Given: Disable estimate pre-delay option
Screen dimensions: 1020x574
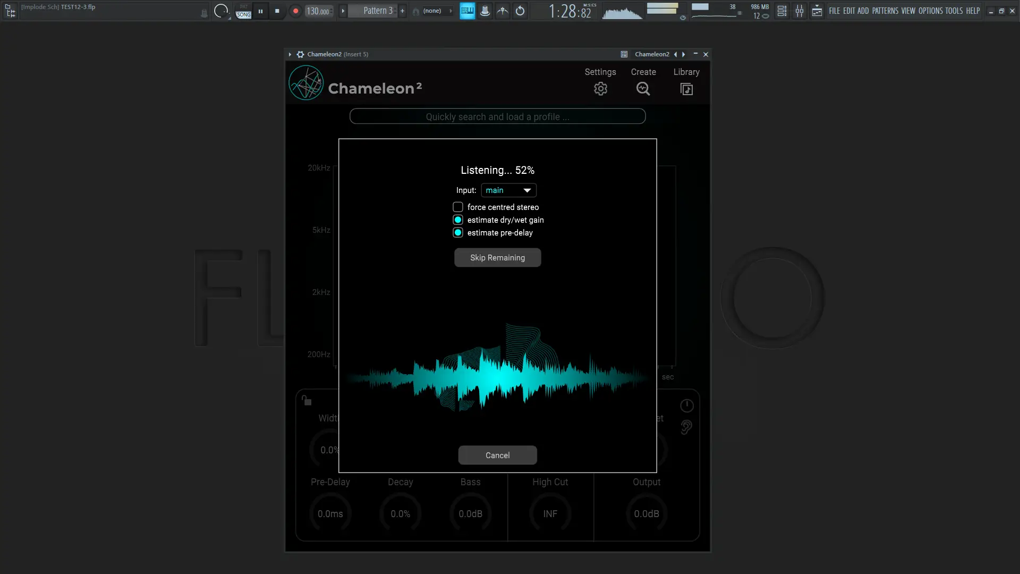Looking at the screenshot, I should click(x=458, y=233).
